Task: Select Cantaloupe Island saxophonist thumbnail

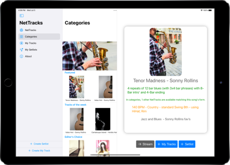Action: [x=103, y=119]
